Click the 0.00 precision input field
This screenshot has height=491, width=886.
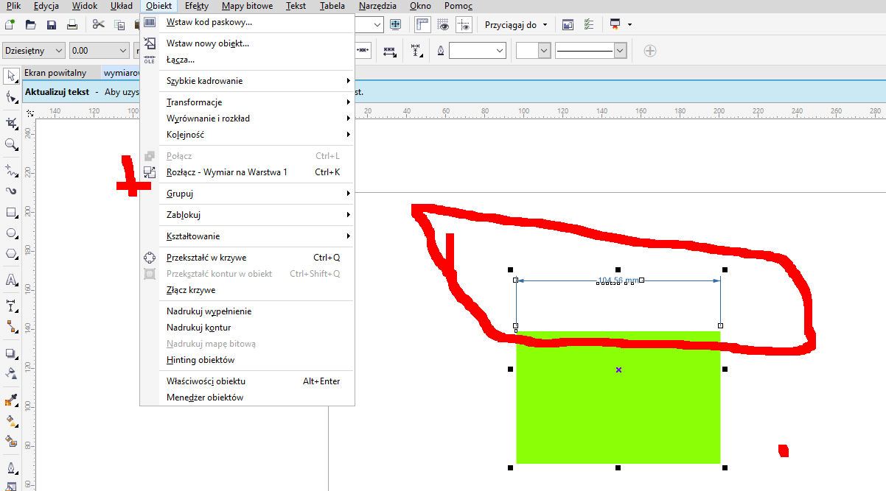pos(92,51)
